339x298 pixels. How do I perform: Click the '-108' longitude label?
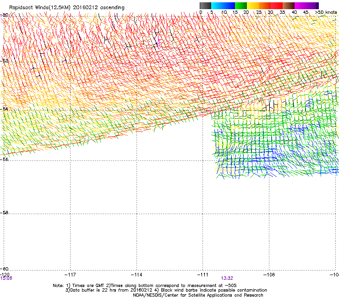269,275
